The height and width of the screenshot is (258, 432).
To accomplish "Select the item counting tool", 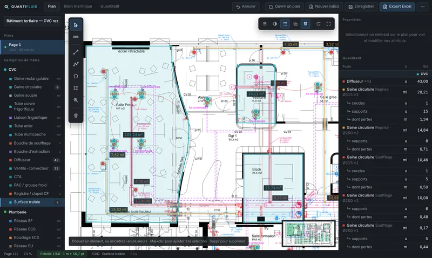I will [76, 88].
